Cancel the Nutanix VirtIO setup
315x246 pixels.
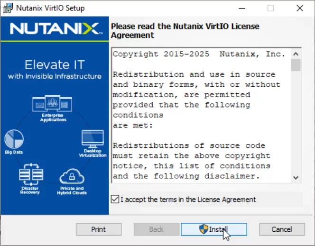click(x=282, y=229)
